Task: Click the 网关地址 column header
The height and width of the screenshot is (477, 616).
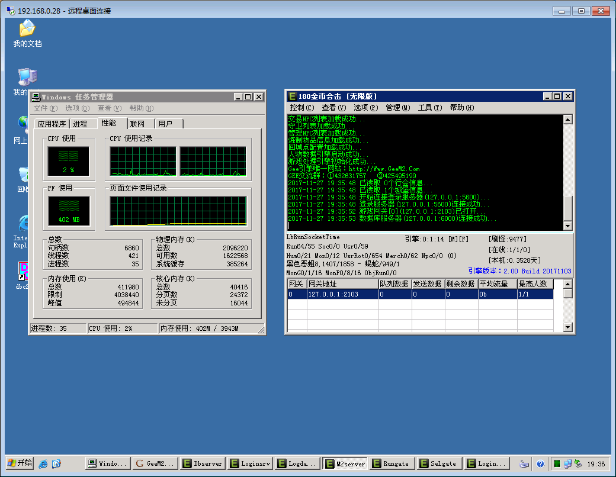Action: (x=342, y=284)
